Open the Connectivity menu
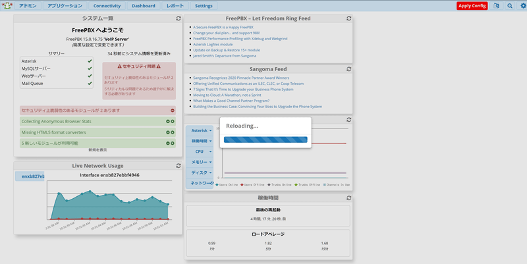The height and width of the screenshot is (264, 527). tap(107, 6)
